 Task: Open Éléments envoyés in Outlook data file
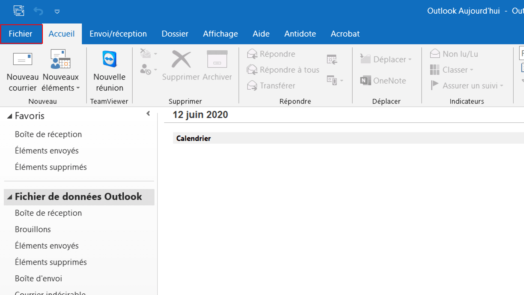pos(47,246)
